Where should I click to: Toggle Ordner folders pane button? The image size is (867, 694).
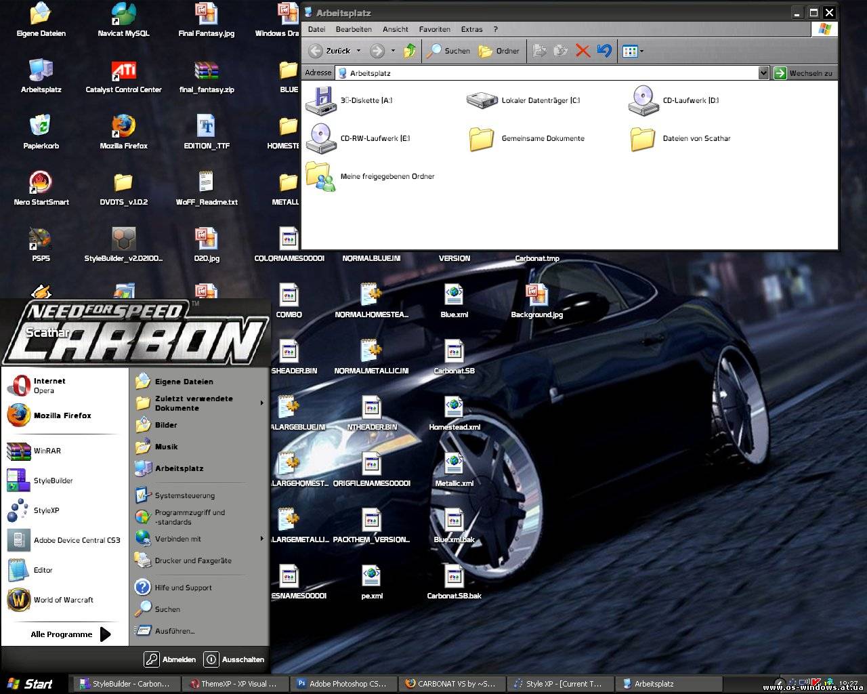(499, 51)
